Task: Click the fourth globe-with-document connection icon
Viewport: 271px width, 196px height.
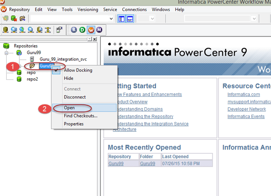Action: click(31, 30)
